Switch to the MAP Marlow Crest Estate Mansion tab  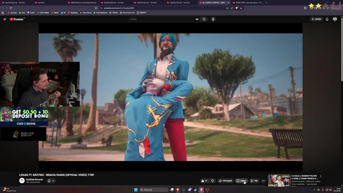click(82, 3)
